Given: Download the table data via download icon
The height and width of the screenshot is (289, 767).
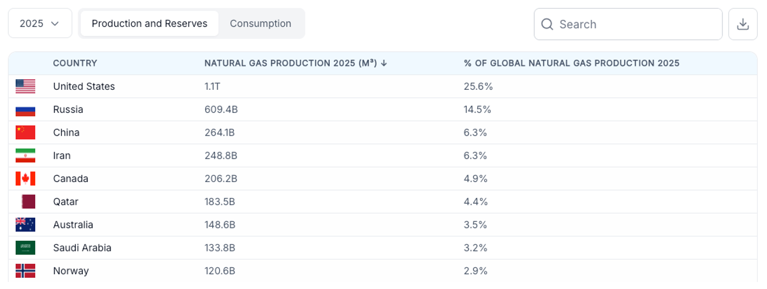Looking at the screenshot, I should click(x=743, y=24).
